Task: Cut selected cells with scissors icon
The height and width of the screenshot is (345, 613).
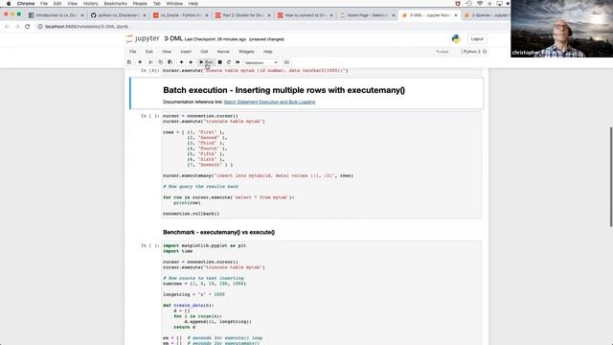Action: click(150, 62)
